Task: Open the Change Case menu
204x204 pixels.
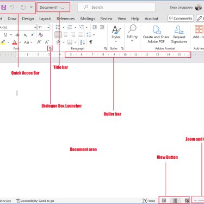Action: [28, 42]
